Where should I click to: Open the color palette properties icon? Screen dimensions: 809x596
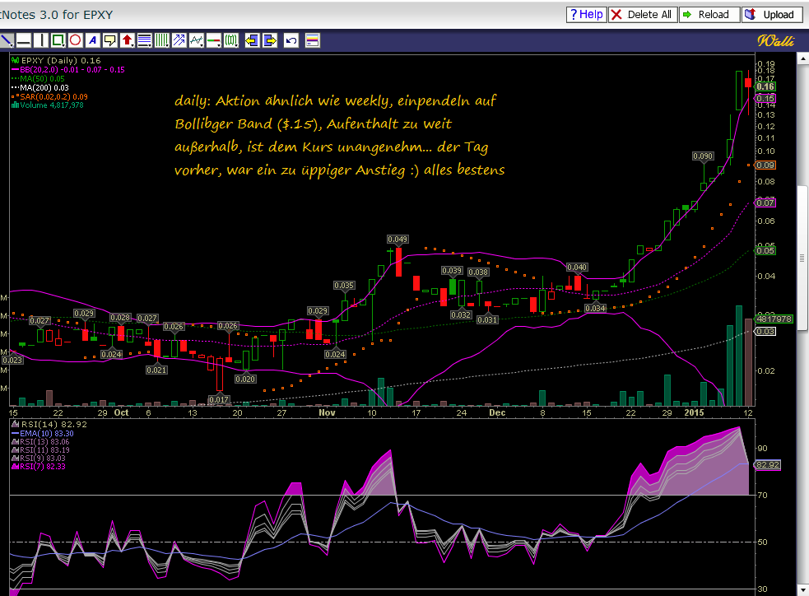tap(312, 40)
